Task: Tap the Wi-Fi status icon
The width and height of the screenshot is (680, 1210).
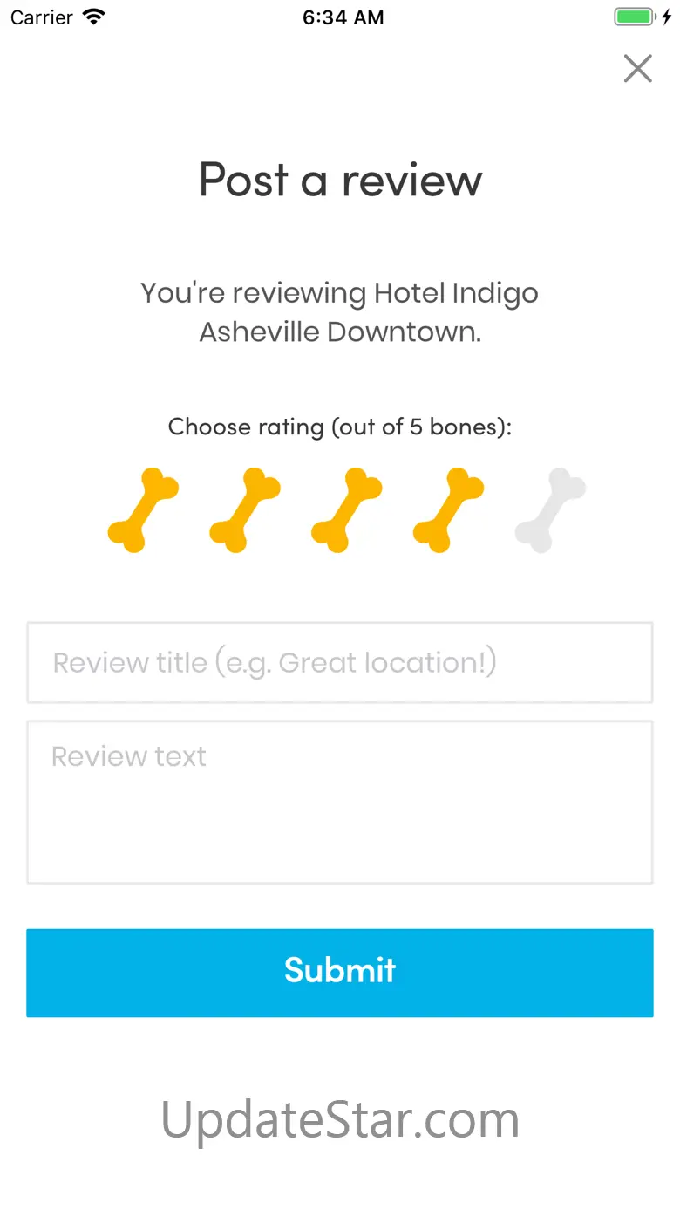Action: point(93,17)
